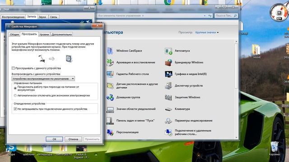The height and width of the screenshot is (162, 289).
Task: Click the Control Panel search field
Action: point(226,16)
